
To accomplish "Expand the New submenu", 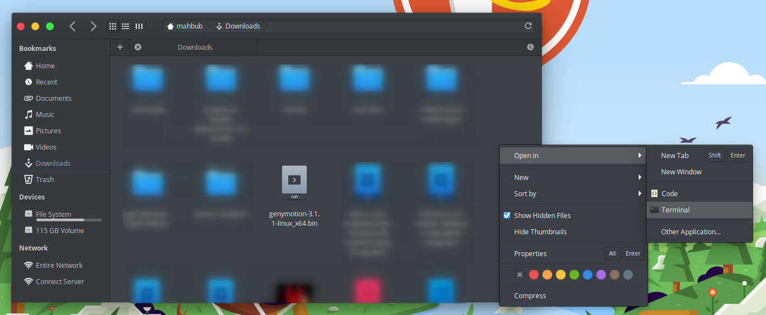I will (573, 177).
